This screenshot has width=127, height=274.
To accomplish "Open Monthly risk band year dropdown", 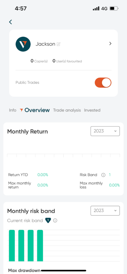I will pos(105,211).
